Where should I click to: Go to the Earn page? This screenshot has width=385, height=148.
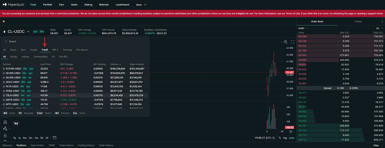[x=61, y=5]
